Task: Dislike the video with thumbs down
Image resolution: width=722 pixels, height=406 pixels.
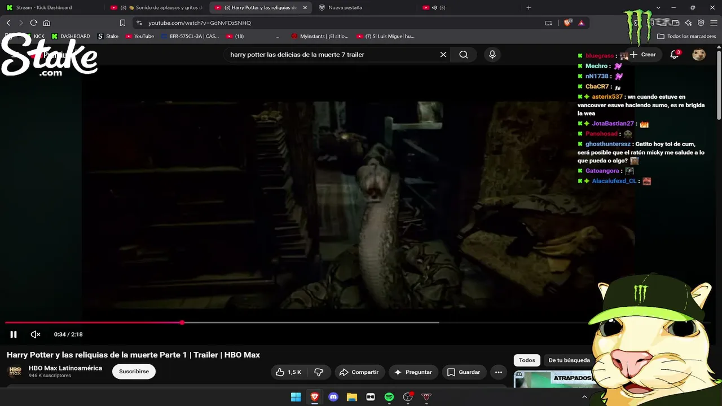Action: [319, 372]
